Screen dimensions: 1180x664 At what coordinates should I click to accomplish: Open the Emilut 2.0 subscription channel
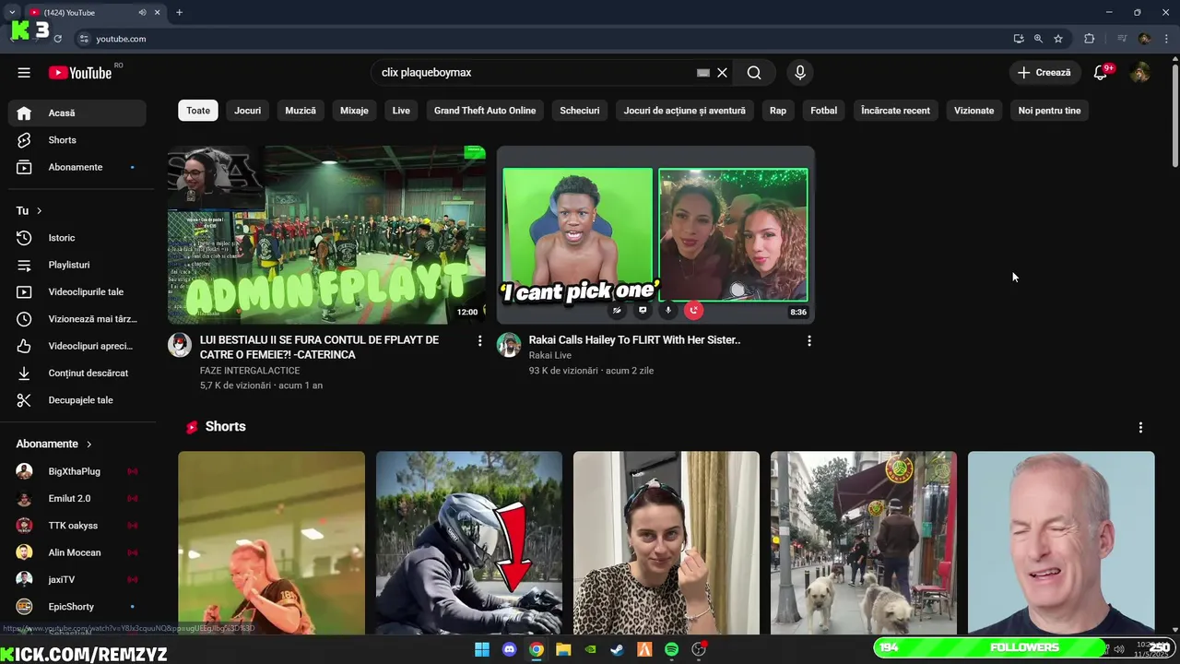click(x=77, y=499)
